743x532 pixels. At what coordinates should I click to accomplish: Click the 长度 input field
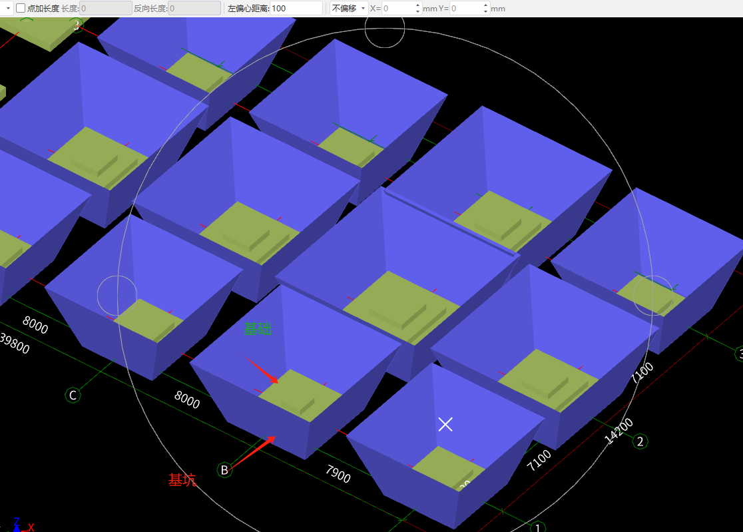106,8
